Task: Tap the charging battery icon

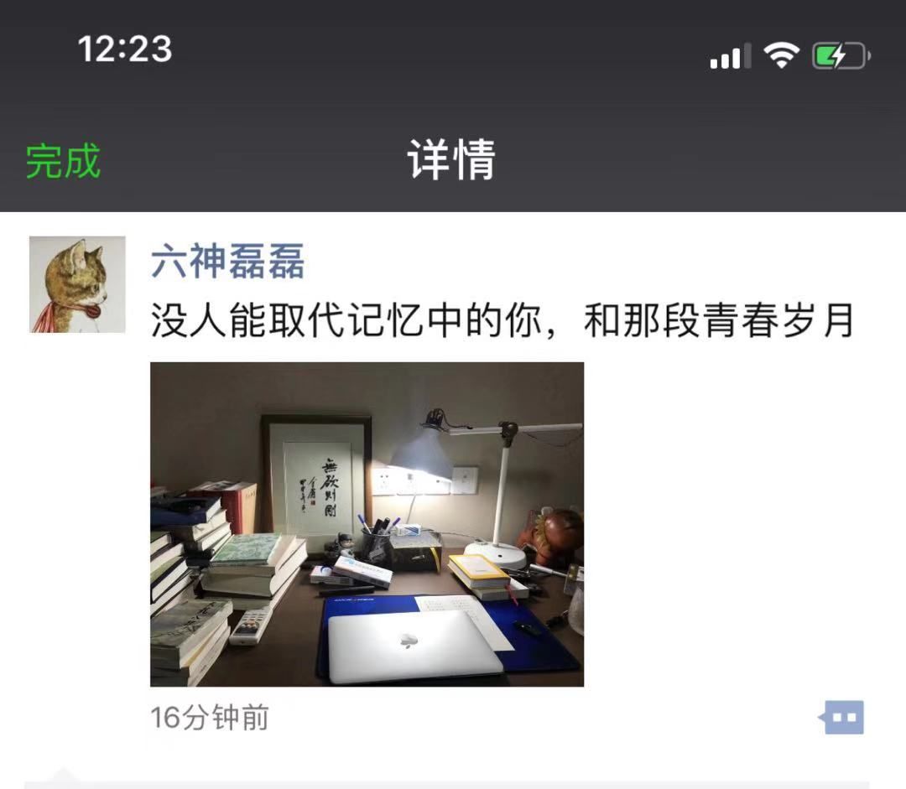Action: (841, 56)
